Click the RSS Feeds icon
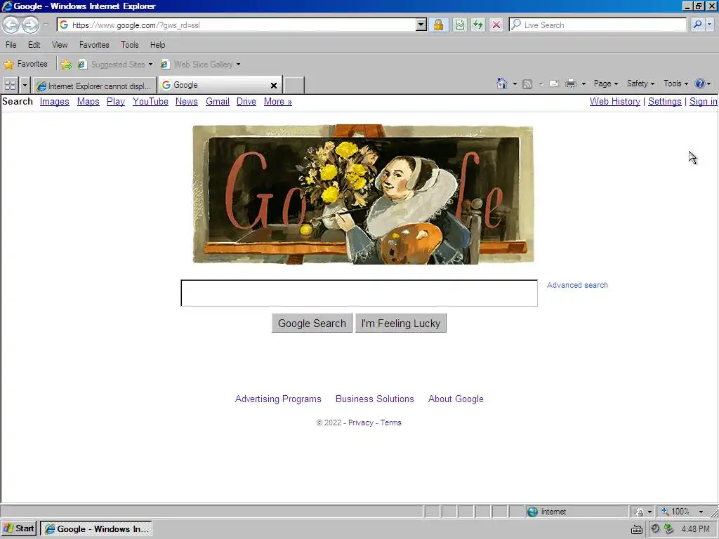 click(527, 84)
